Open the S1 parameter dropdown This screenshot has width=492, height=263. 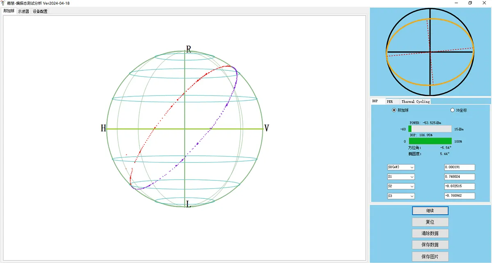401,177
